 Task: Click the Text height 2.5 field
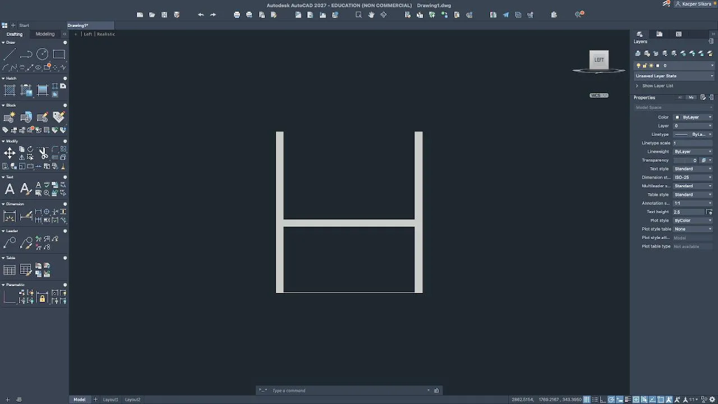(689, 212)
